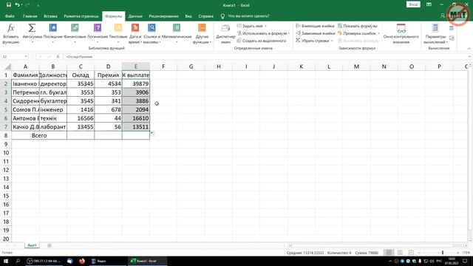Open the Логические functions icon
Screen dimensions: 473x266
pos(98,28)
